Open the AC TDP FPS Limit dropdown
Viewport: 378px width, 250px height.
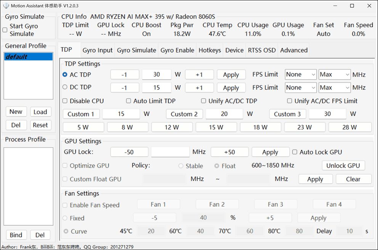coord(300,75)
